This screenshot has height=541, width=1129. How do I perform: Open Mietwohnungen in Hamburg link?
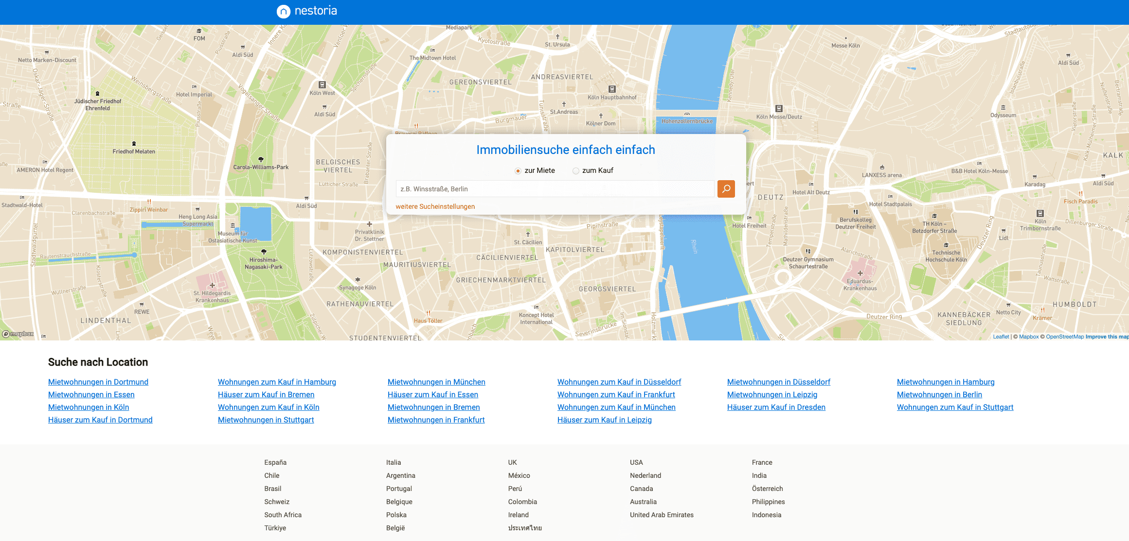[946, 382]
